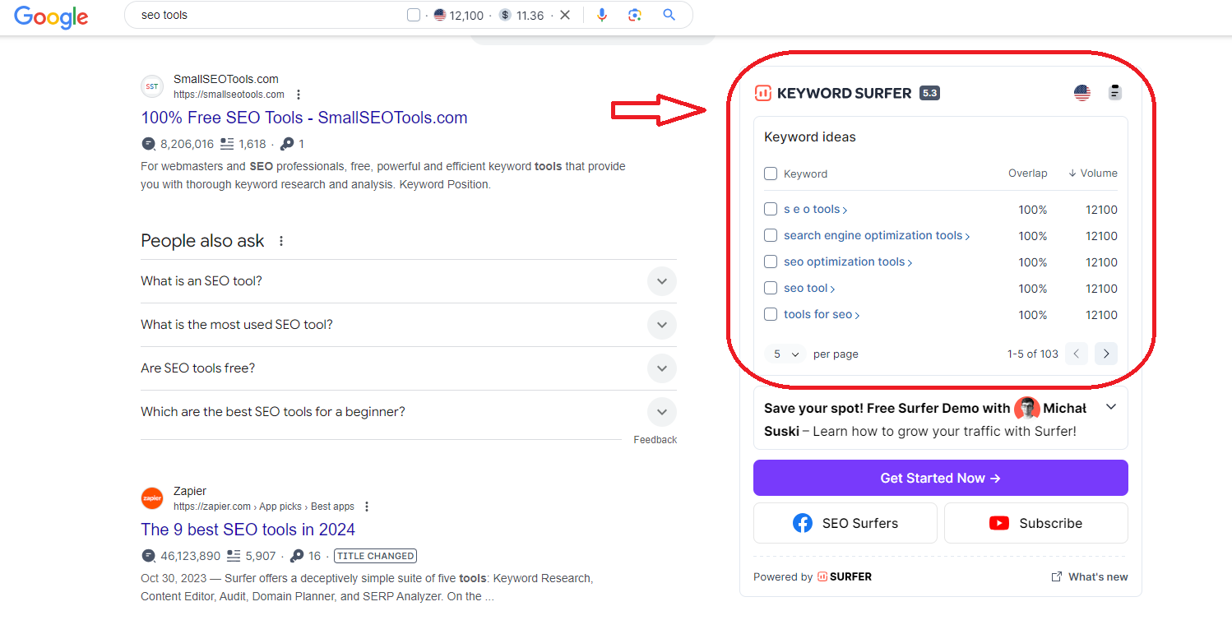Open Google Lens image search

pyautogui.click(x=634, y=15)
